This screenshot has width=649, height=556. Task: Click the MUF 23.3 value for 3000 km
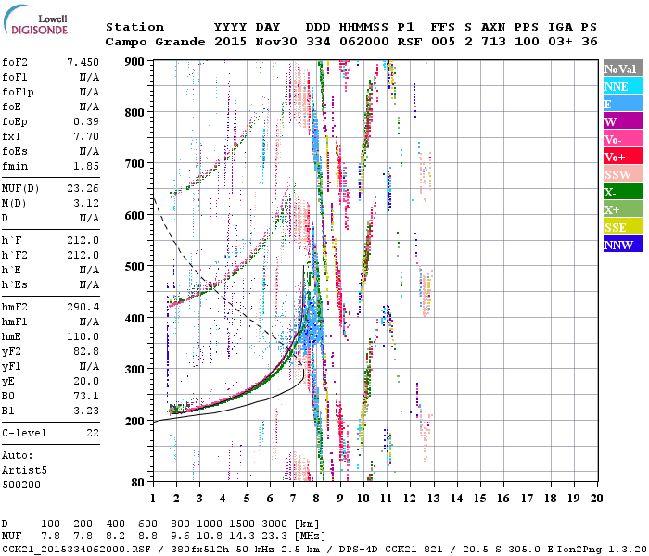click(274, 537)
